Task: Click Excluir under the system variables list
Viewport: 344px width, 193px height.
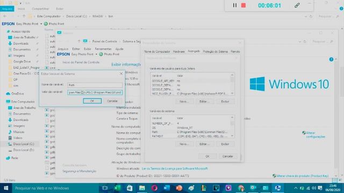Action: pos(225,144)
